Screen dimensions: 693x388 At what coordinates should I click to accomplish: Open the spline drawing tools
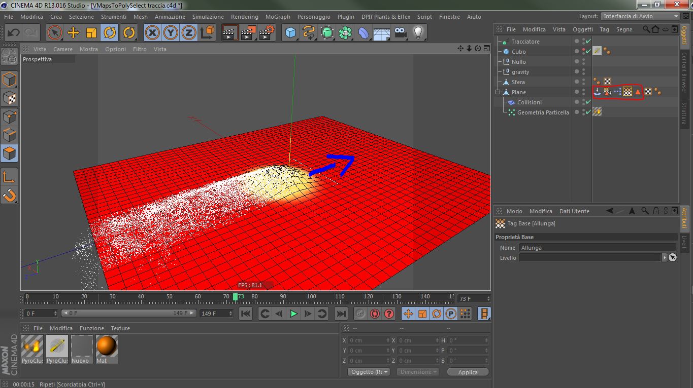[309, 33]
